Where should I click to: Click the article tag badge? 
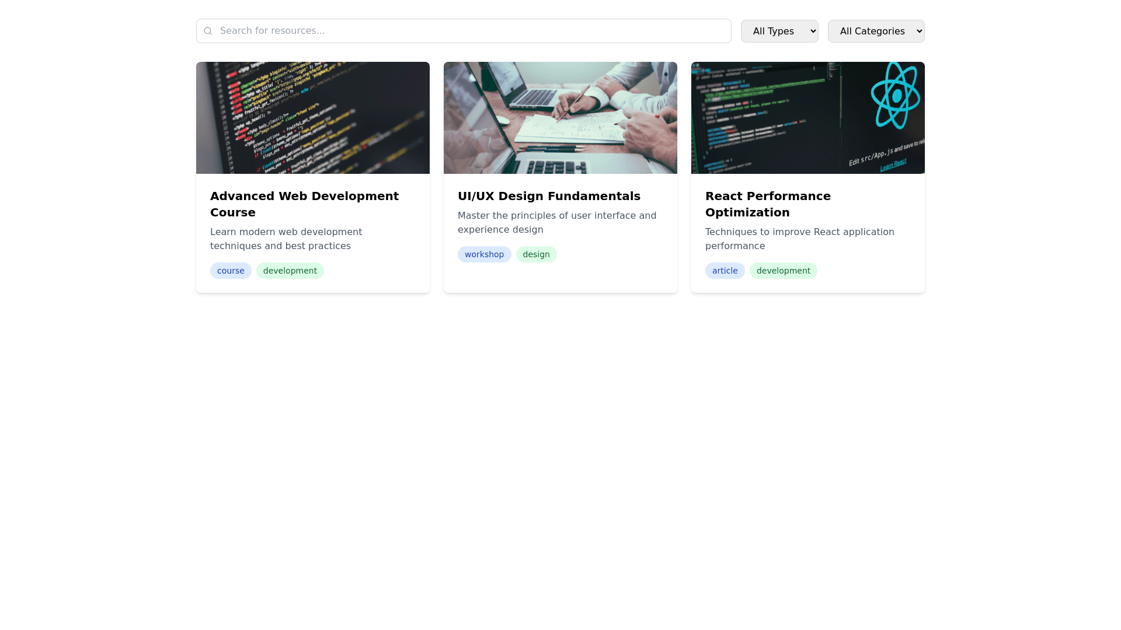(725, 271)
